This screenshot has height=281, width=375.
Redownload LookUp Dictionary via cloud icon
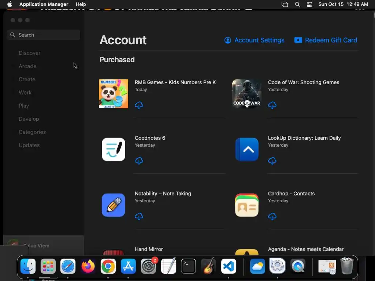[x=272, y=161]
